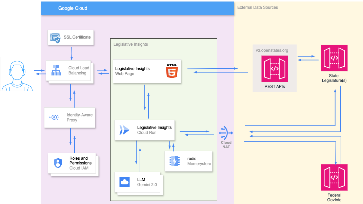Screen dimensions: 363x204
Task: Select the v3.openstates.org label
Action: pyautogui.click(x=272, y=50)
